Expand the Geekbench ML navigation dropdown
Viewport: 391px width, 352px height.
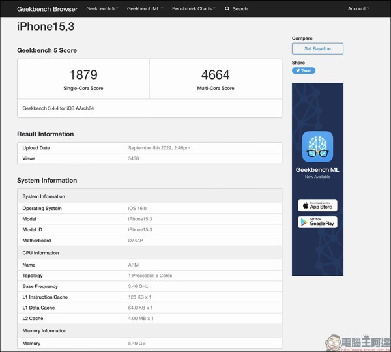145,9
